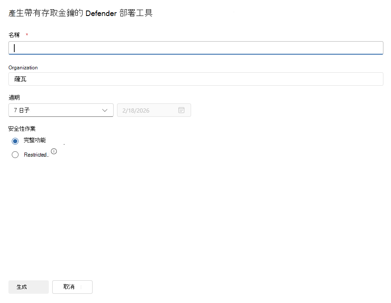391x303 pixels.
Task: Select the 完整功能 radio button
Action: pyautogui.click(x=15, y=141)
